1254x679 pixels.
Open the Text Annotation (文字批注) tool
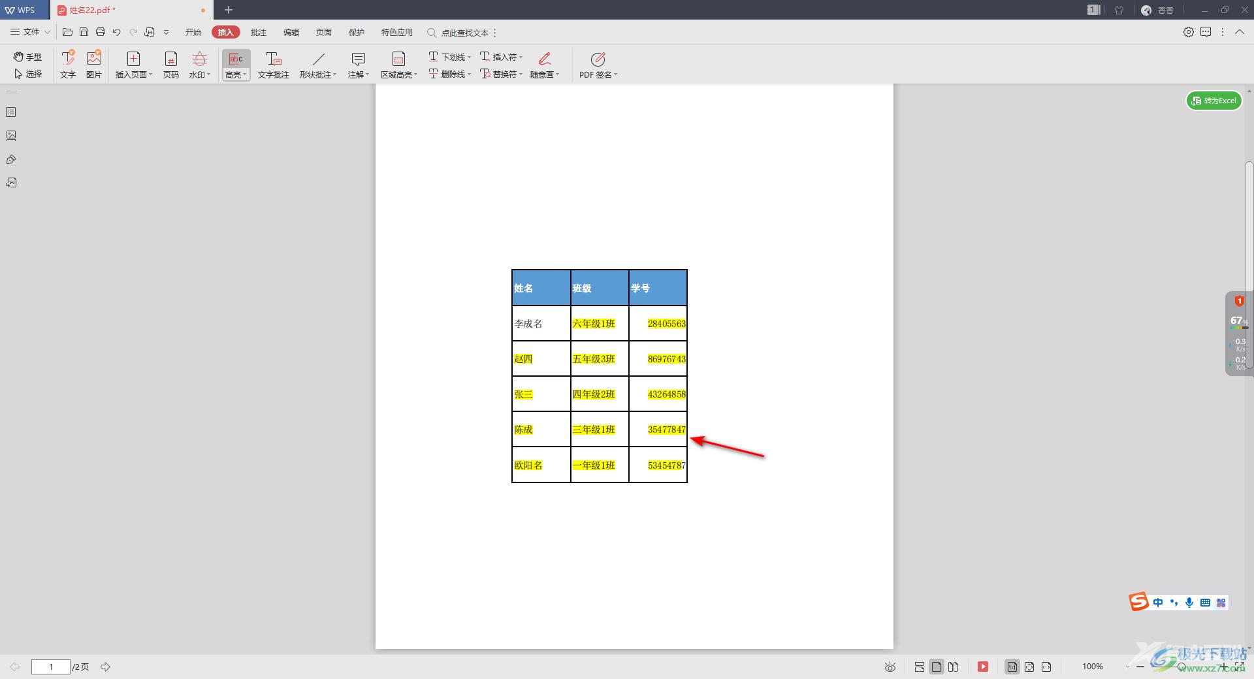click(x=273, y=64)
